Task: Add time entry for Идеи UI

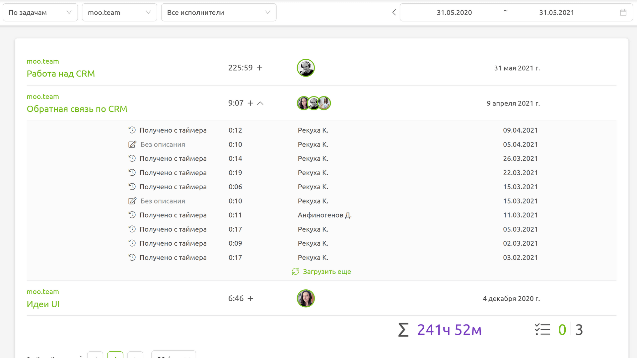Action: pyautogui.click(x=250, y=298)
